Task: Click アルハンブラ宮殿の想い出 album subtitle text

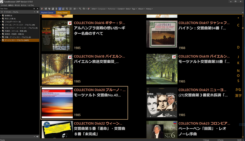Action: [100, 31]
